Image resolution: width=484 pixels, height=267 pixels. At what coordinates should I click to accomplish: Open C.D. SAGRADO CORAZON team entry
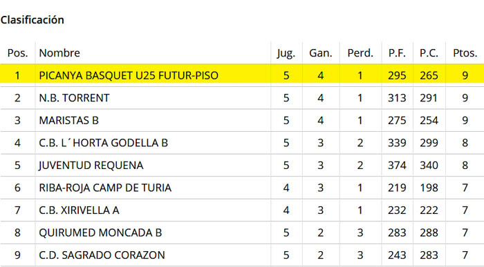(102, 255)
